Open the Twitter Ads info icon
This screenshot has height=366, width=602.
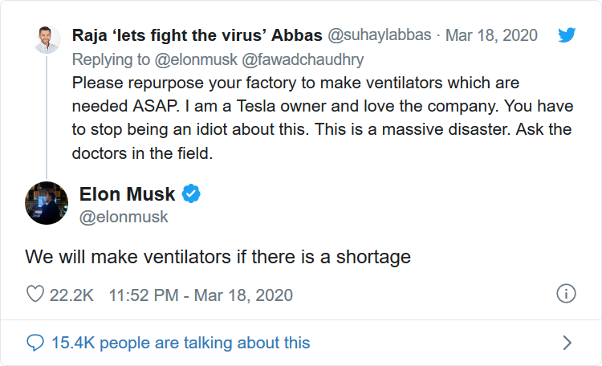point(566,294)
